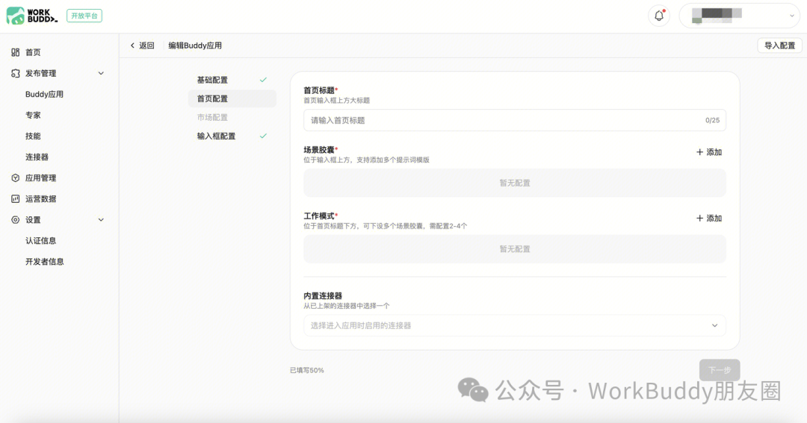Open 连接器 in the sidebar
The width and height of the screenshot is (807, 423).
(37, 157)
